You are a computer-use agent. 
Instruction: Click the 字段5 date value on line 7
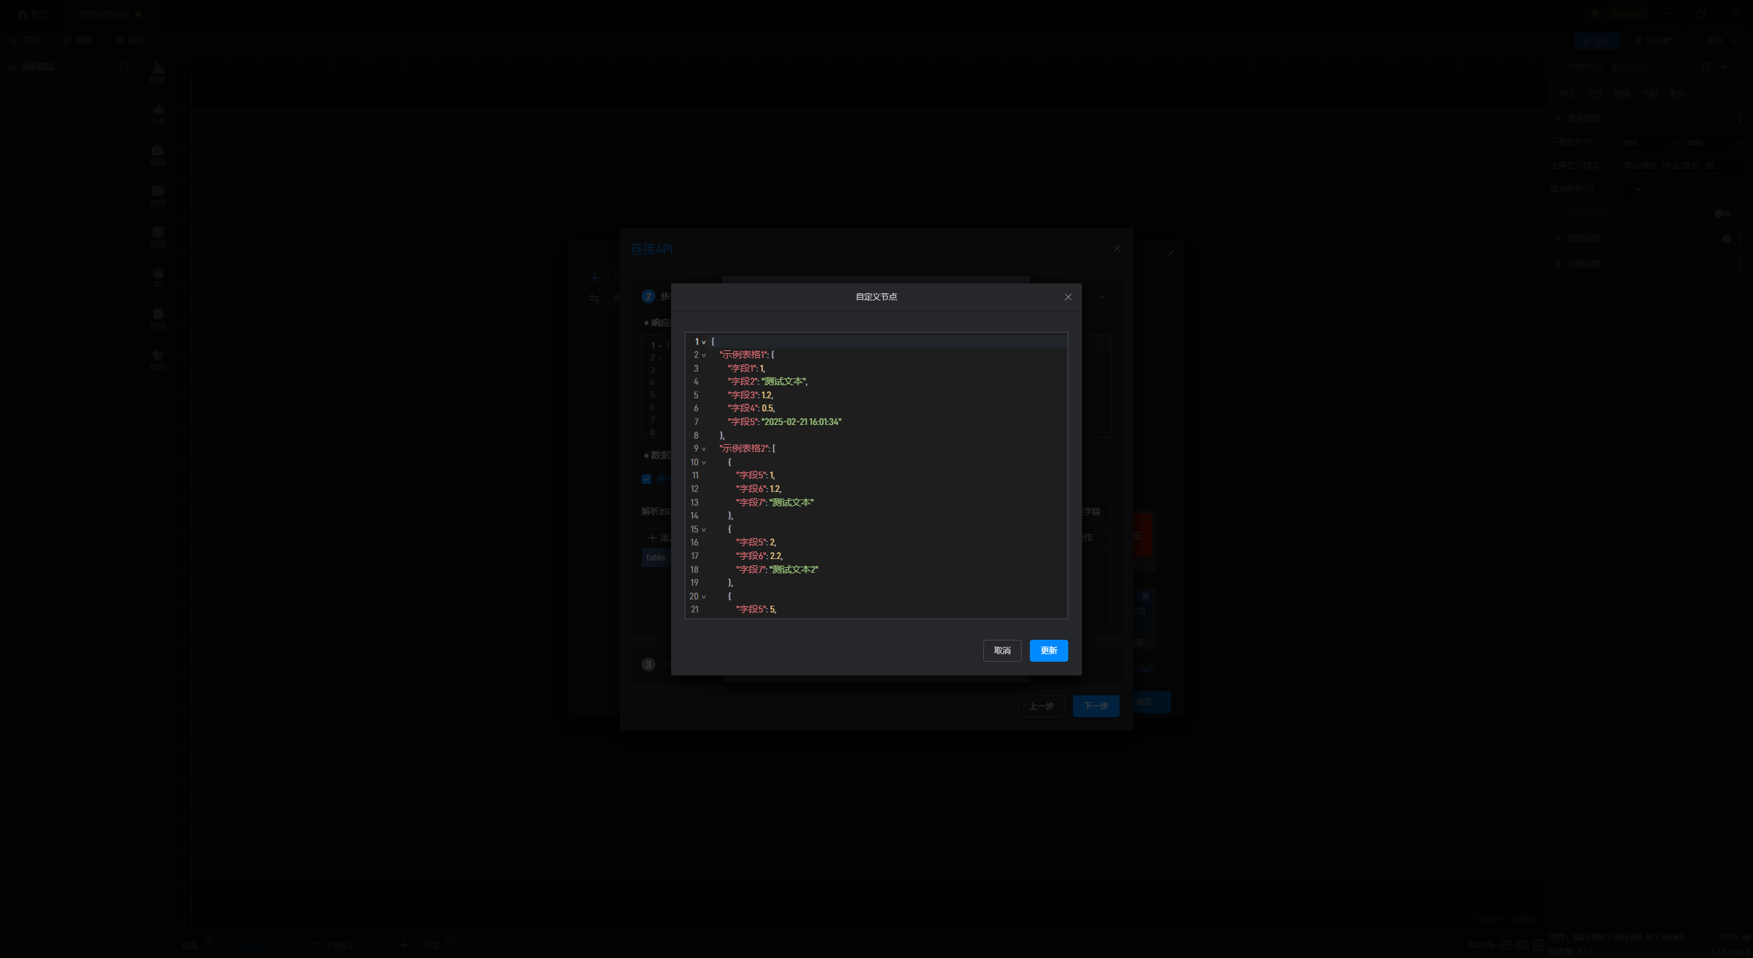tap(801, 422)
